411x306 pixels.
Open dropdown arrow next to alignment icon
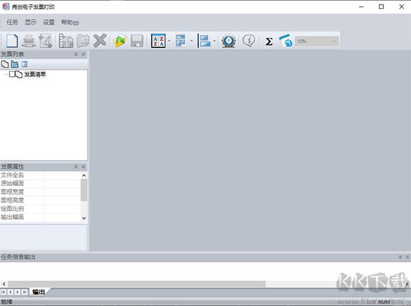click(x=214, y=41)
